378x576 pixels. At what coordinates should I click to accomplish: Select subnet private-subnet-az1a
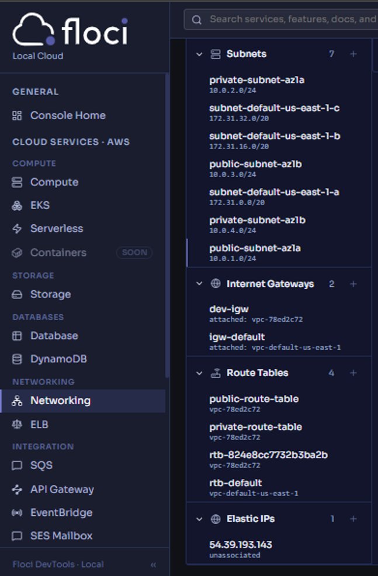pos(279,85)
